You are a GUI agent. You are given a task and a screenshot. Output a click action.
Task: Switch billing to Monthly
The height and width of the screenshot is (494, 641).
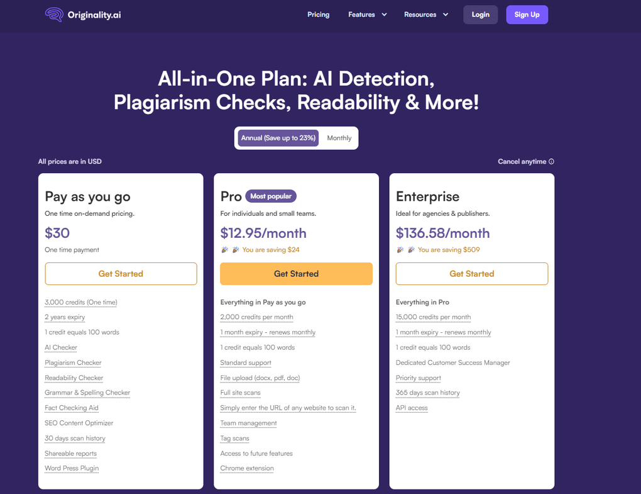(339, 138)
